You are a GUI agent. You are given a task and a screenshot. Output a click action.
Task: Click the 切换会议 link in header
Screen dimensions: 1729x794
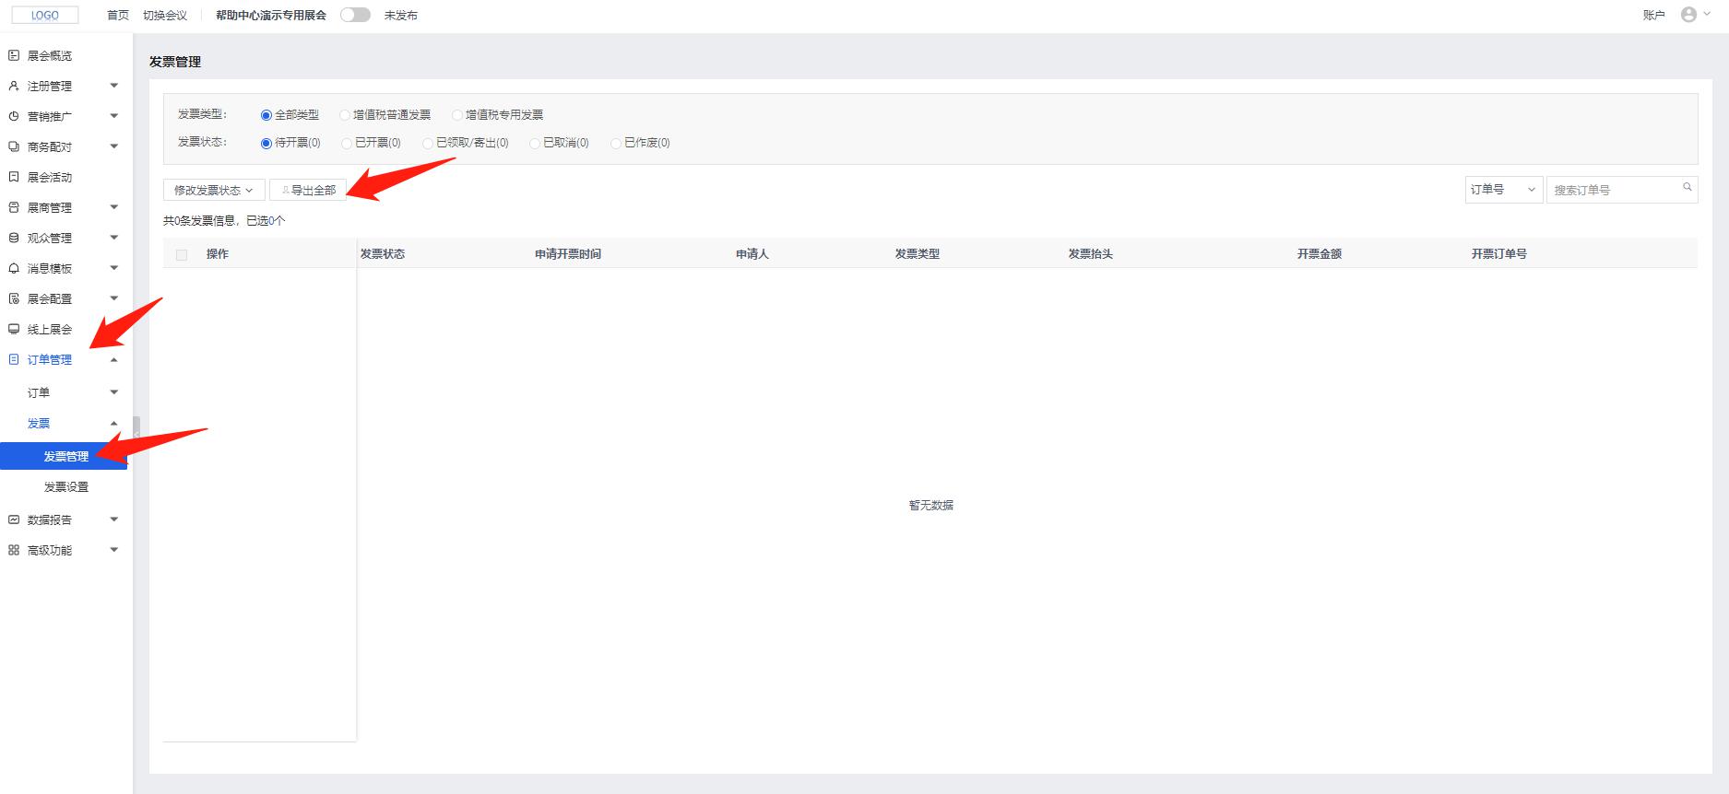pos(165,16)
